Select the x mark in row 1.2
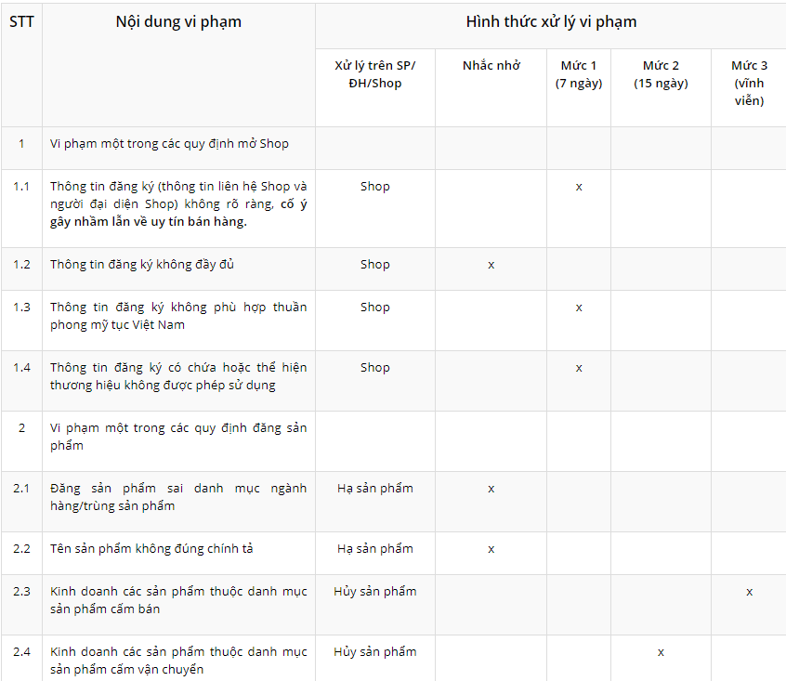Screen dimensions: 786x681 [x=491, y=265]
